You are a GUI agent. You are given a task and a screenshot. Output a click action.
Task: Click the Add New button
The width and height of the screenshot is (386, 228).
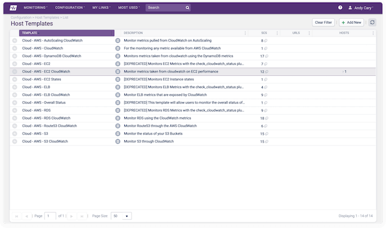351,22
